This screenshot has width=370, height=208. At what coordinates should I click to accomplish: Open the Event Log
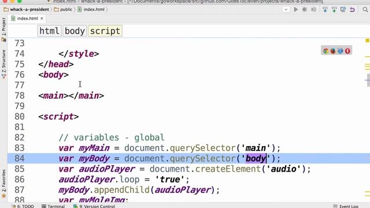click(x=346, y=206)
